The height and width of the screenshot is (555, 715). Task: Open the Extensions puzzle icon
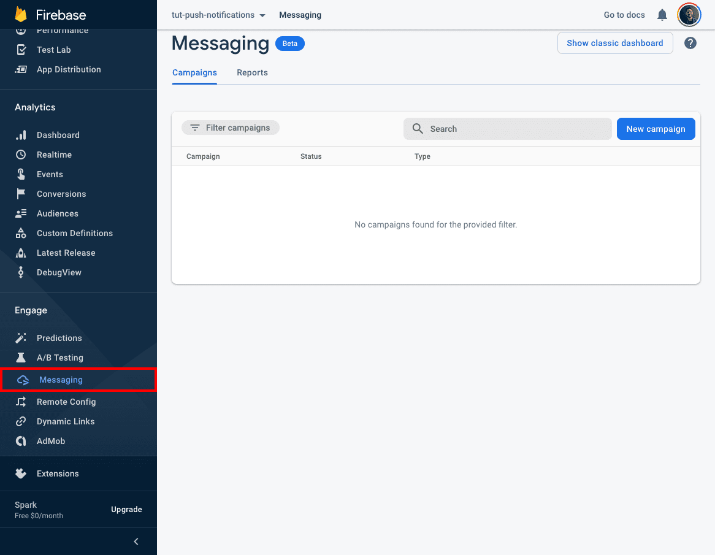[21, 473]
